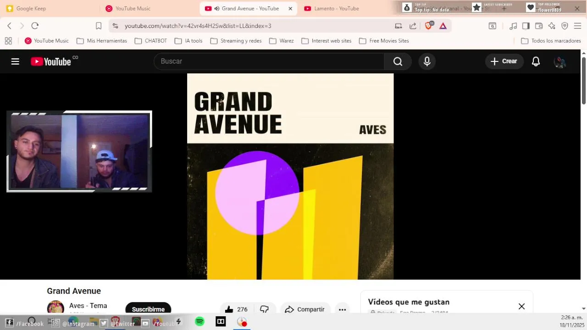The width and height of the screenshot is (587, 330).
Task: Click the scrollbar up arrow
Action: click(x=584, y=53)
